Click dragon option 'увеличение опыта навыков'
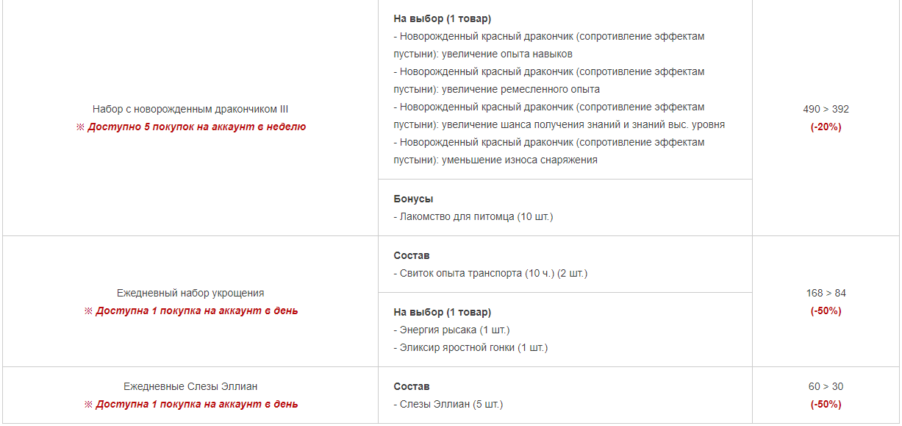 549,45
